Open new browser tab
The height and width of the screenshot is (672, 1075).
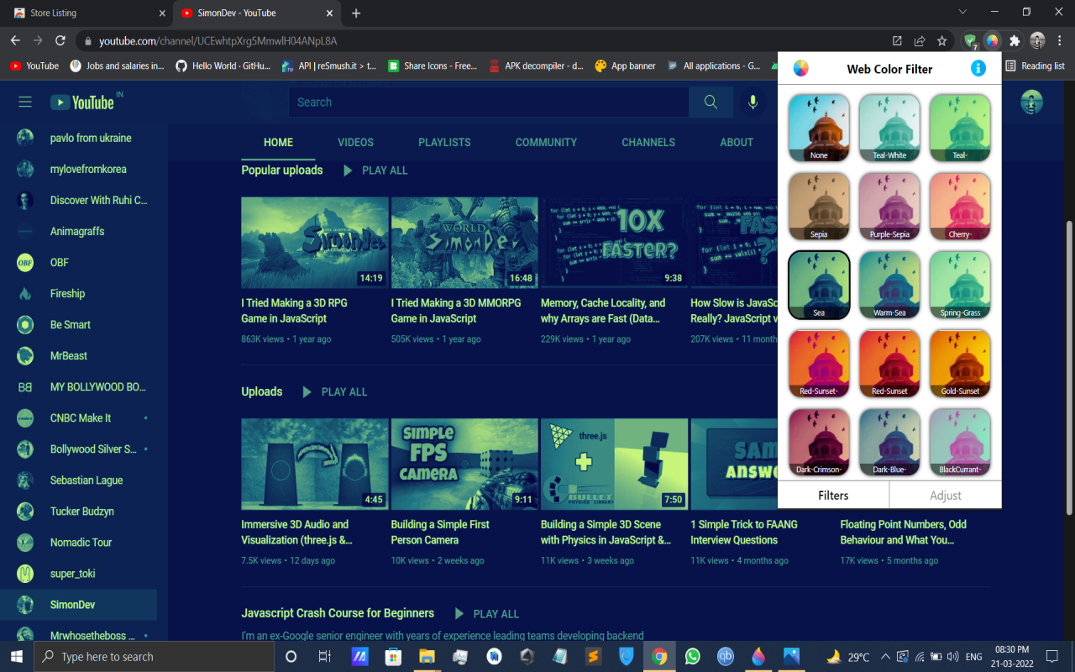[356, 13]
